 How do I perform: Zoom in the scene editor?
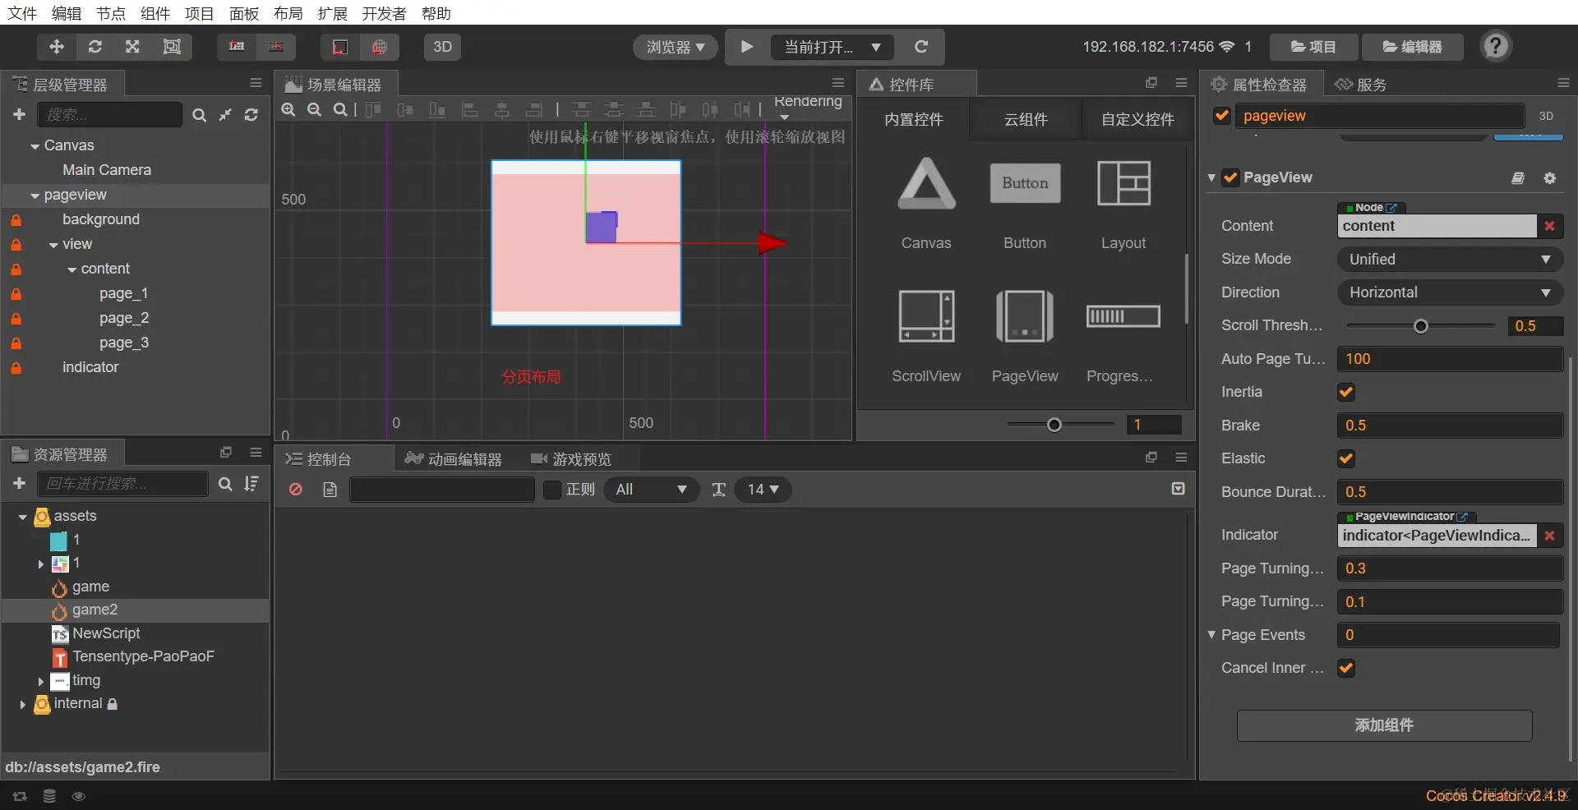(x=288, y=109)
